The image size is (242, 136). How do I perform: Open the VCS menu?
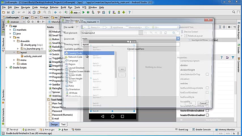[x=84, y=7]
